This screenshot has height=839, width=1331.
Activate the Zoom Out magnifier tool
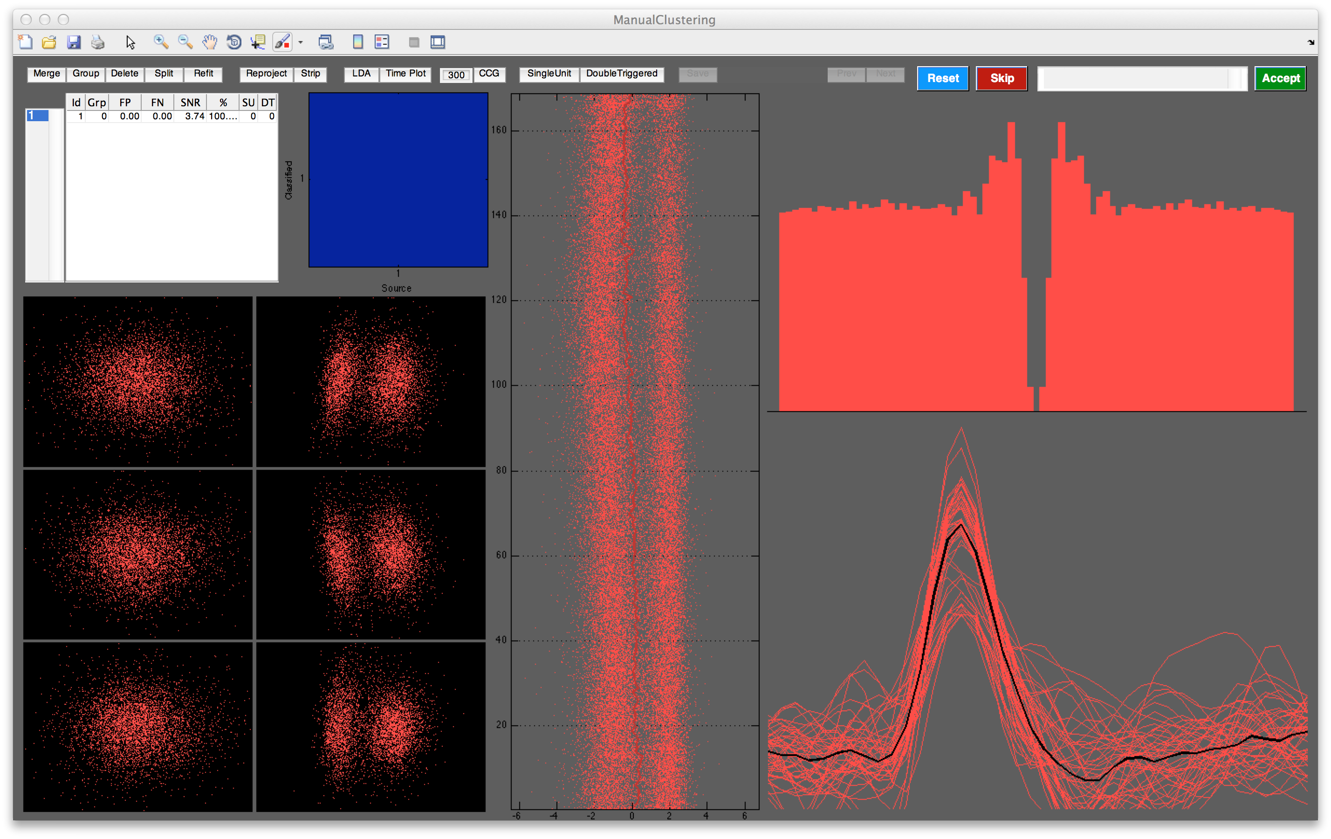pyautogui.click(x=185, y=42)
